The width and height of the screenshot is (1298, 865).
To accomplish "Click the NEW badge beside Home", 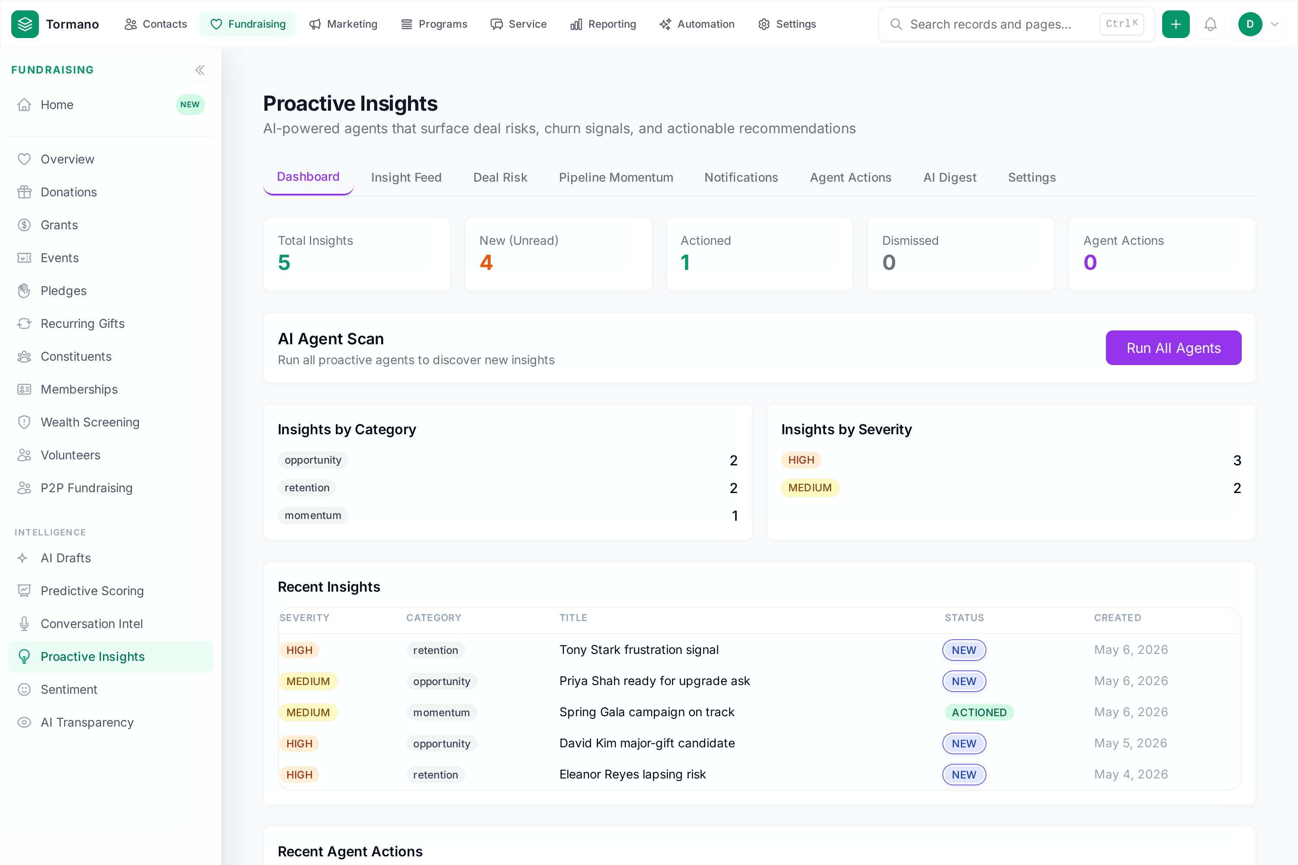I will (x=190, y=105).
